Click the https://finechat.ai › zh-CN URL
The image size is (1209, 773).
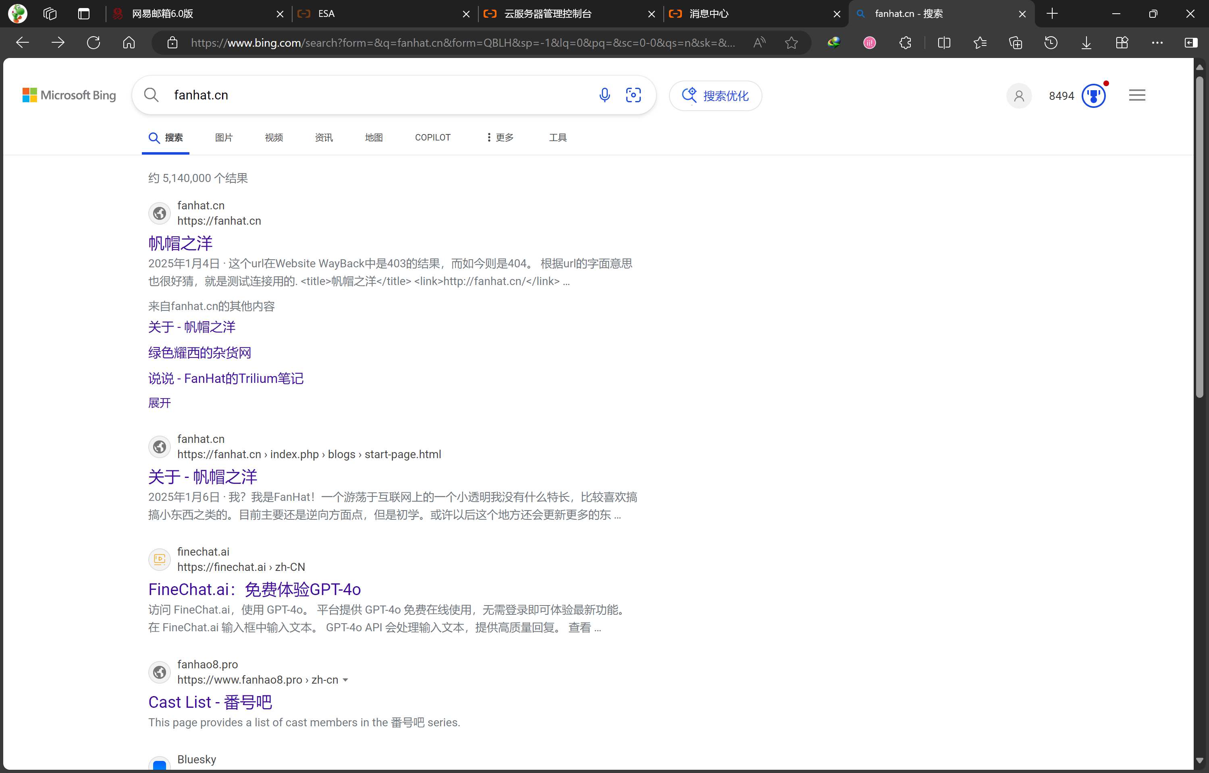click(x=241, y=567)
